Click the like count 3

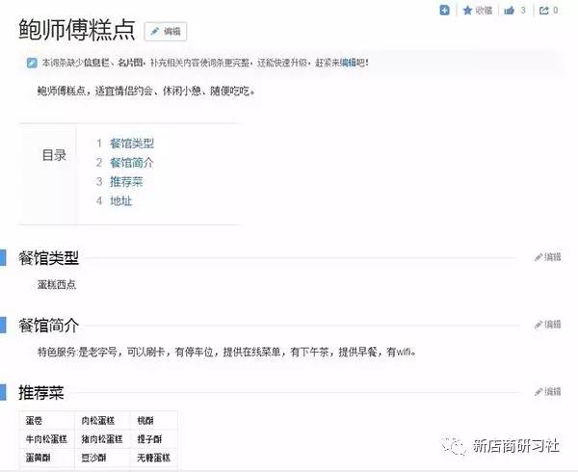tap(523, 11)
